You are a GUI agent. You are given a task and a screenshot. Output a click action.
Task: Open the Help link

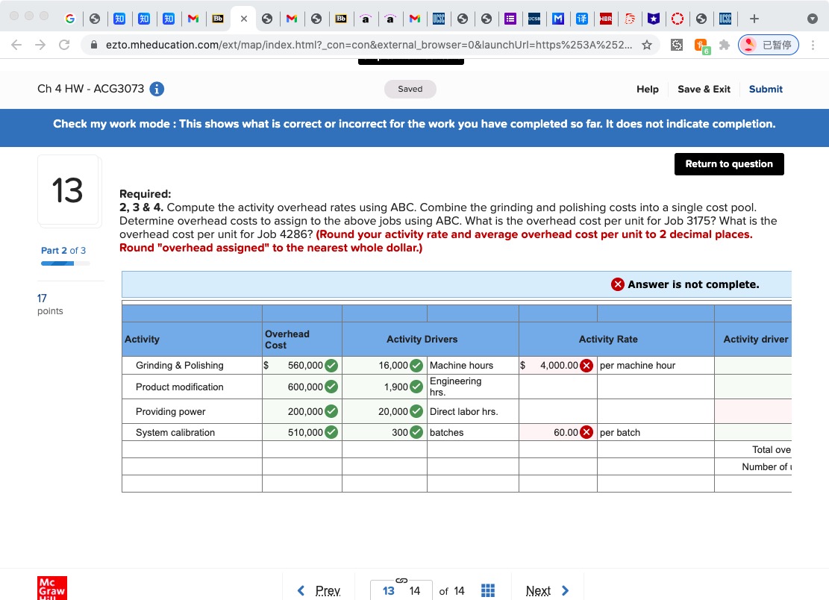(647, 90)
